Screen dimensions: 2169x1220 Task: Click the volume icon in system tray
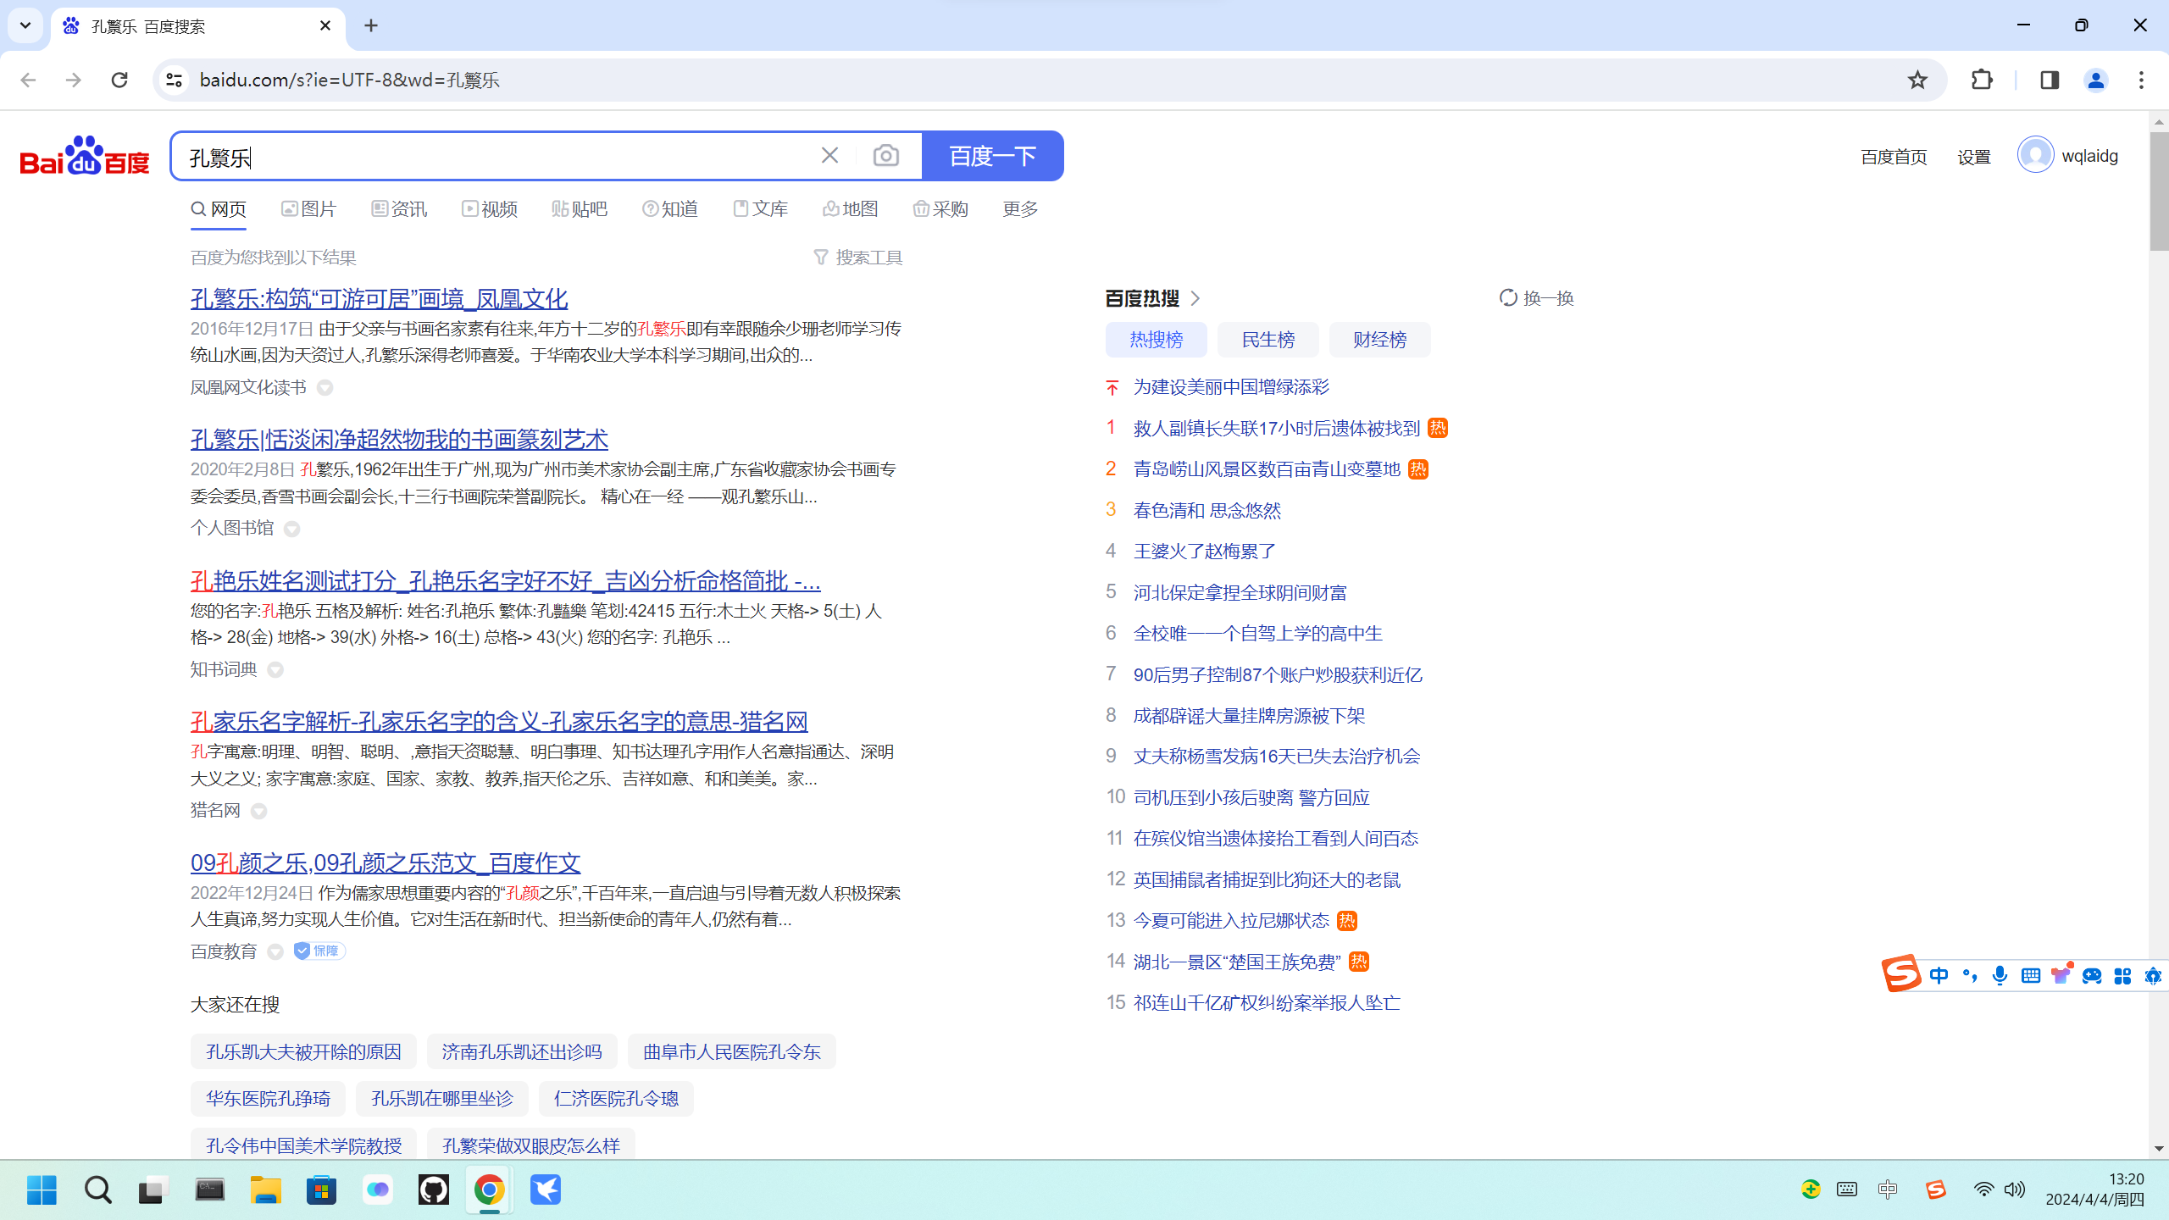coord(2015,1189)
